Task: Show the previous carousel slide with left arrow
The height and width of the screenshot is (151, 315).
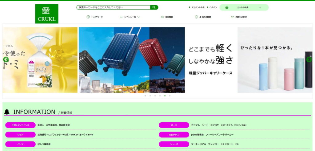Action: (6, 59)
